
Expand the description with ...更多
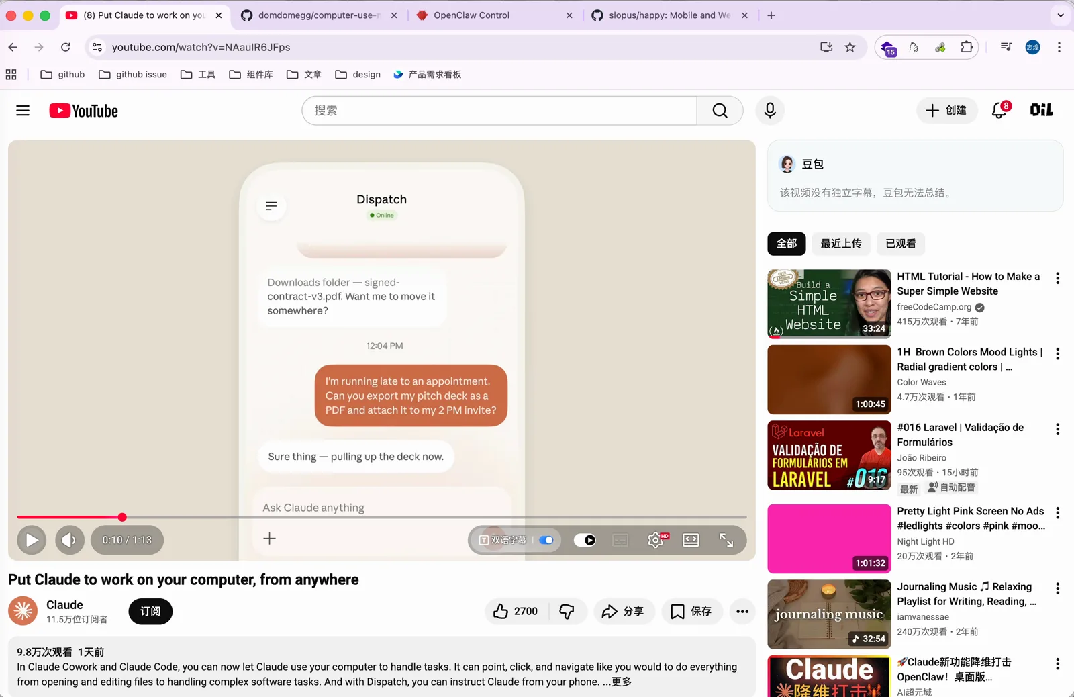pos(618,682)
